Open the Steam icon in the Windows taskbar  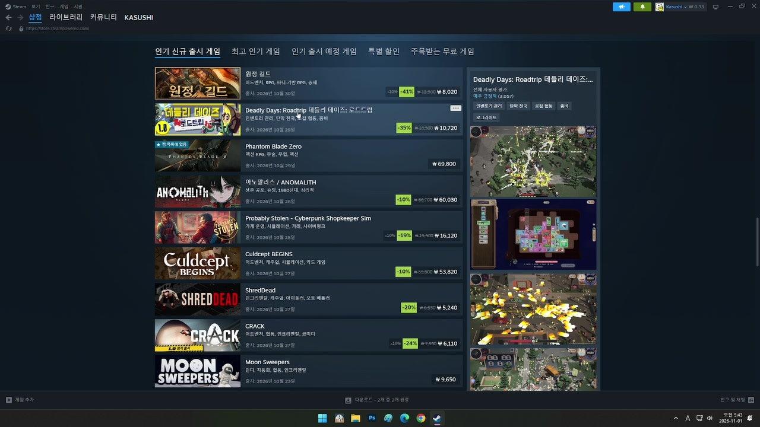pos(436,418)
